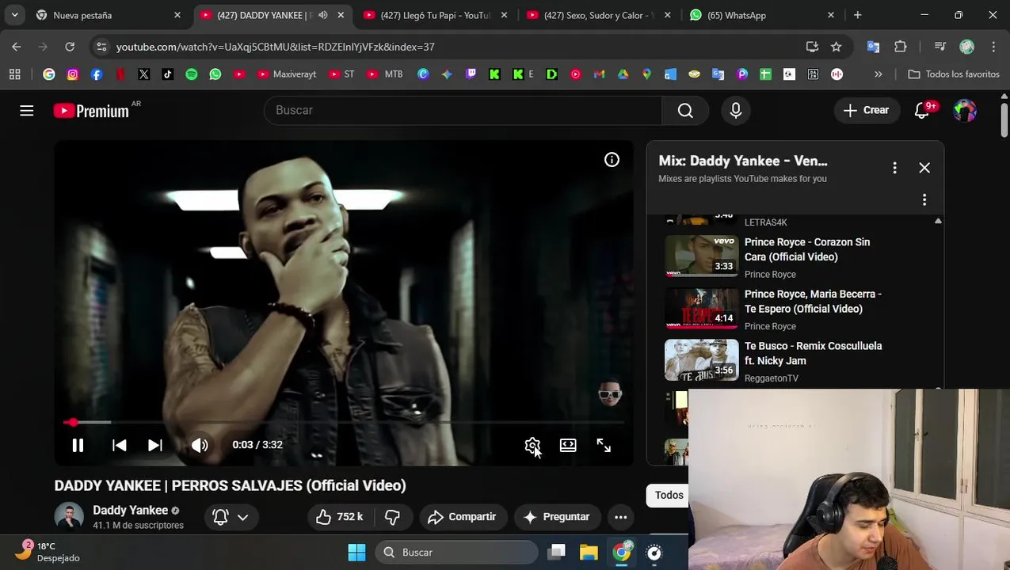
Task: View site information in the address bar
Action: click(101, 47)
